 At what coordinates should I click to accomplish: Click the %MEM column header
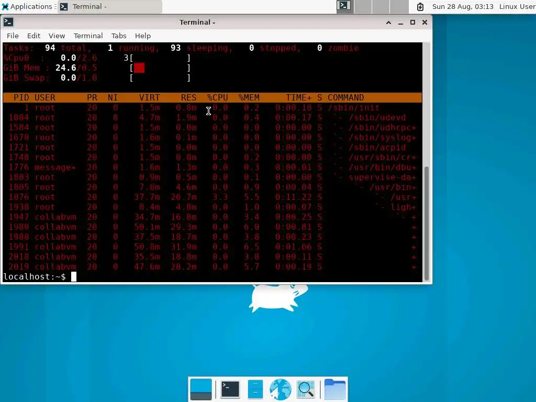pyautogui.click(x=249, y=98)
